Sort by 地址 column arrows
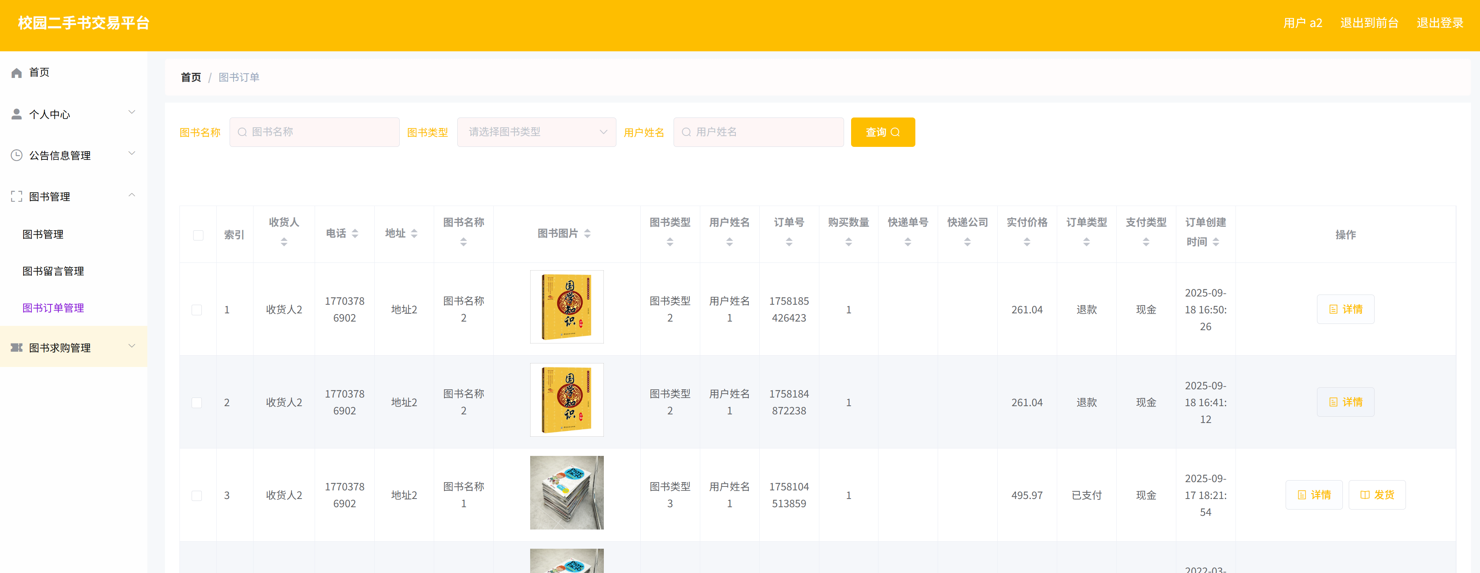Screen dimensions: 1480x573 414,234
